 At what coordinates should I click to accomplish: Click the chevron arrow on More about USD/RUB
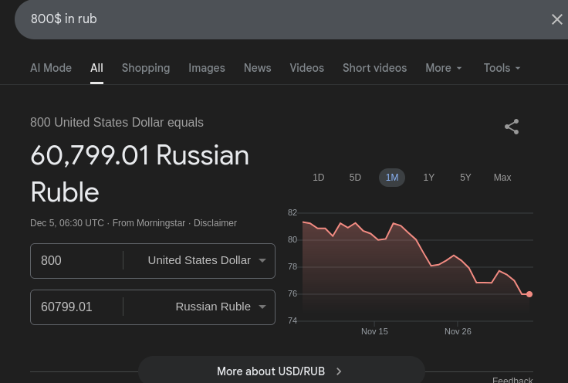(x=339, y=371)
